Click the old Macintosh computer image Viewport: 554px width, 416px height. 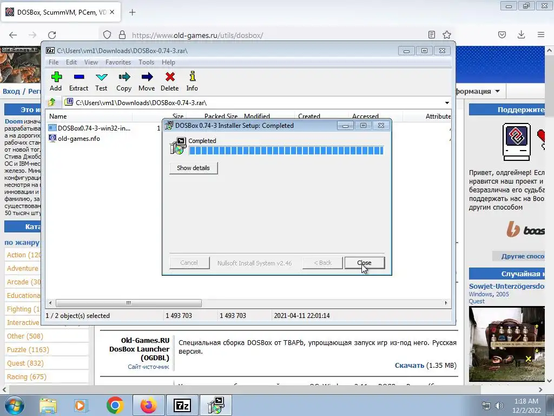click(517, 142)
